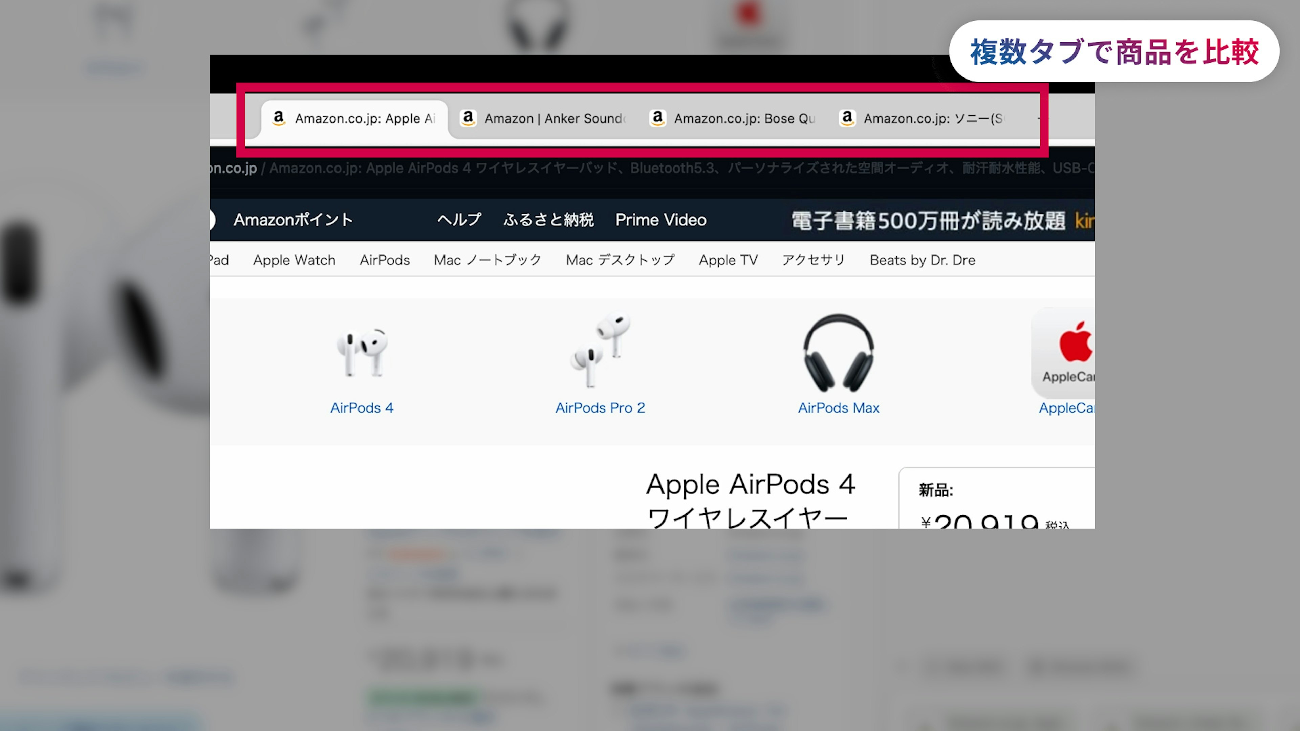Image resolution: width=1300 pixels, height=731 pixels.
Task: Click the AirPods Pro 2 earbuds image
Action: (600, 350)
